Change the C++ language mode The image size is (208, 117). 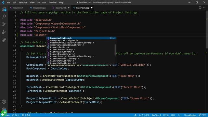click(x=180, y=115)
